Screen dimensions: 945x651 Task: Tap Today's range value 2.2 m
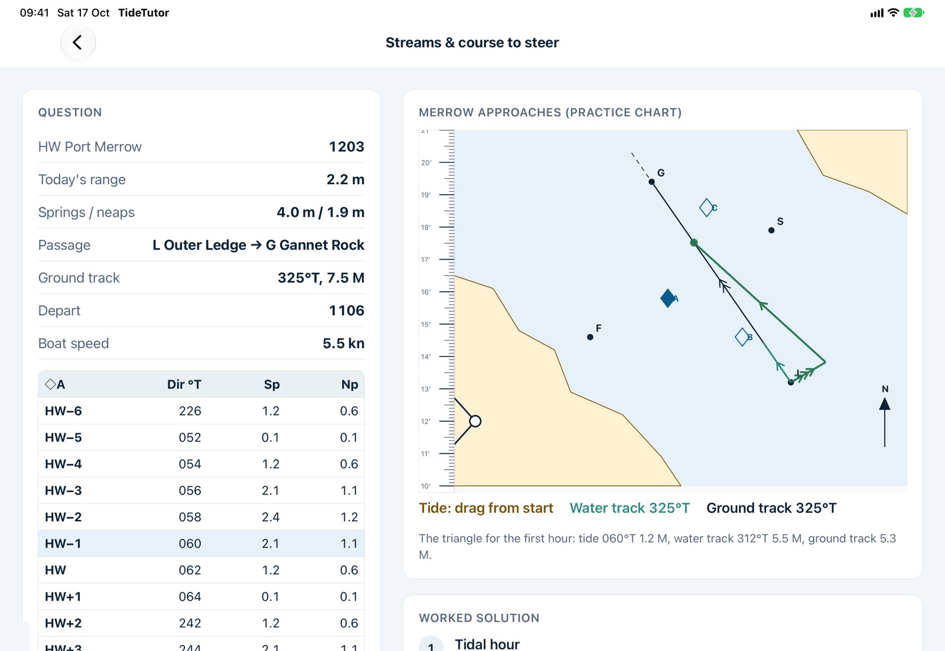pyautogui.click(x=346, y=179)
